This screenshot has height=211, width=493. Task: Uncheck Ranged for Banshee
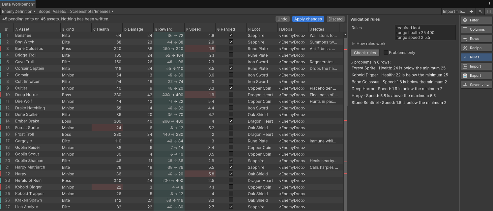[x=231, y=35]
